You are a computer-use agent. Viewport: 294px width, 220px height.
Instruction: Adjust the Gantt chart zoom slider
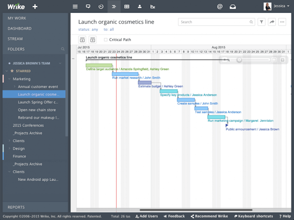(239, 60)
